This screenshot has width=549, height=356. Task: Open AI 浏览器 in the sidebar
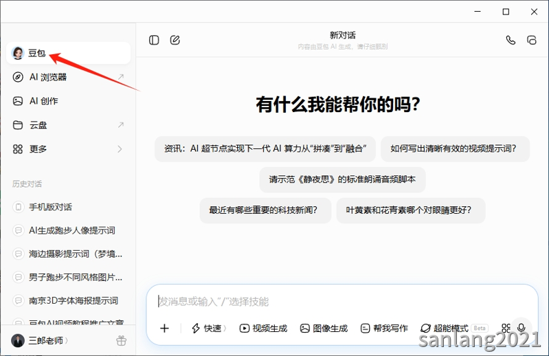coord(68,77)
